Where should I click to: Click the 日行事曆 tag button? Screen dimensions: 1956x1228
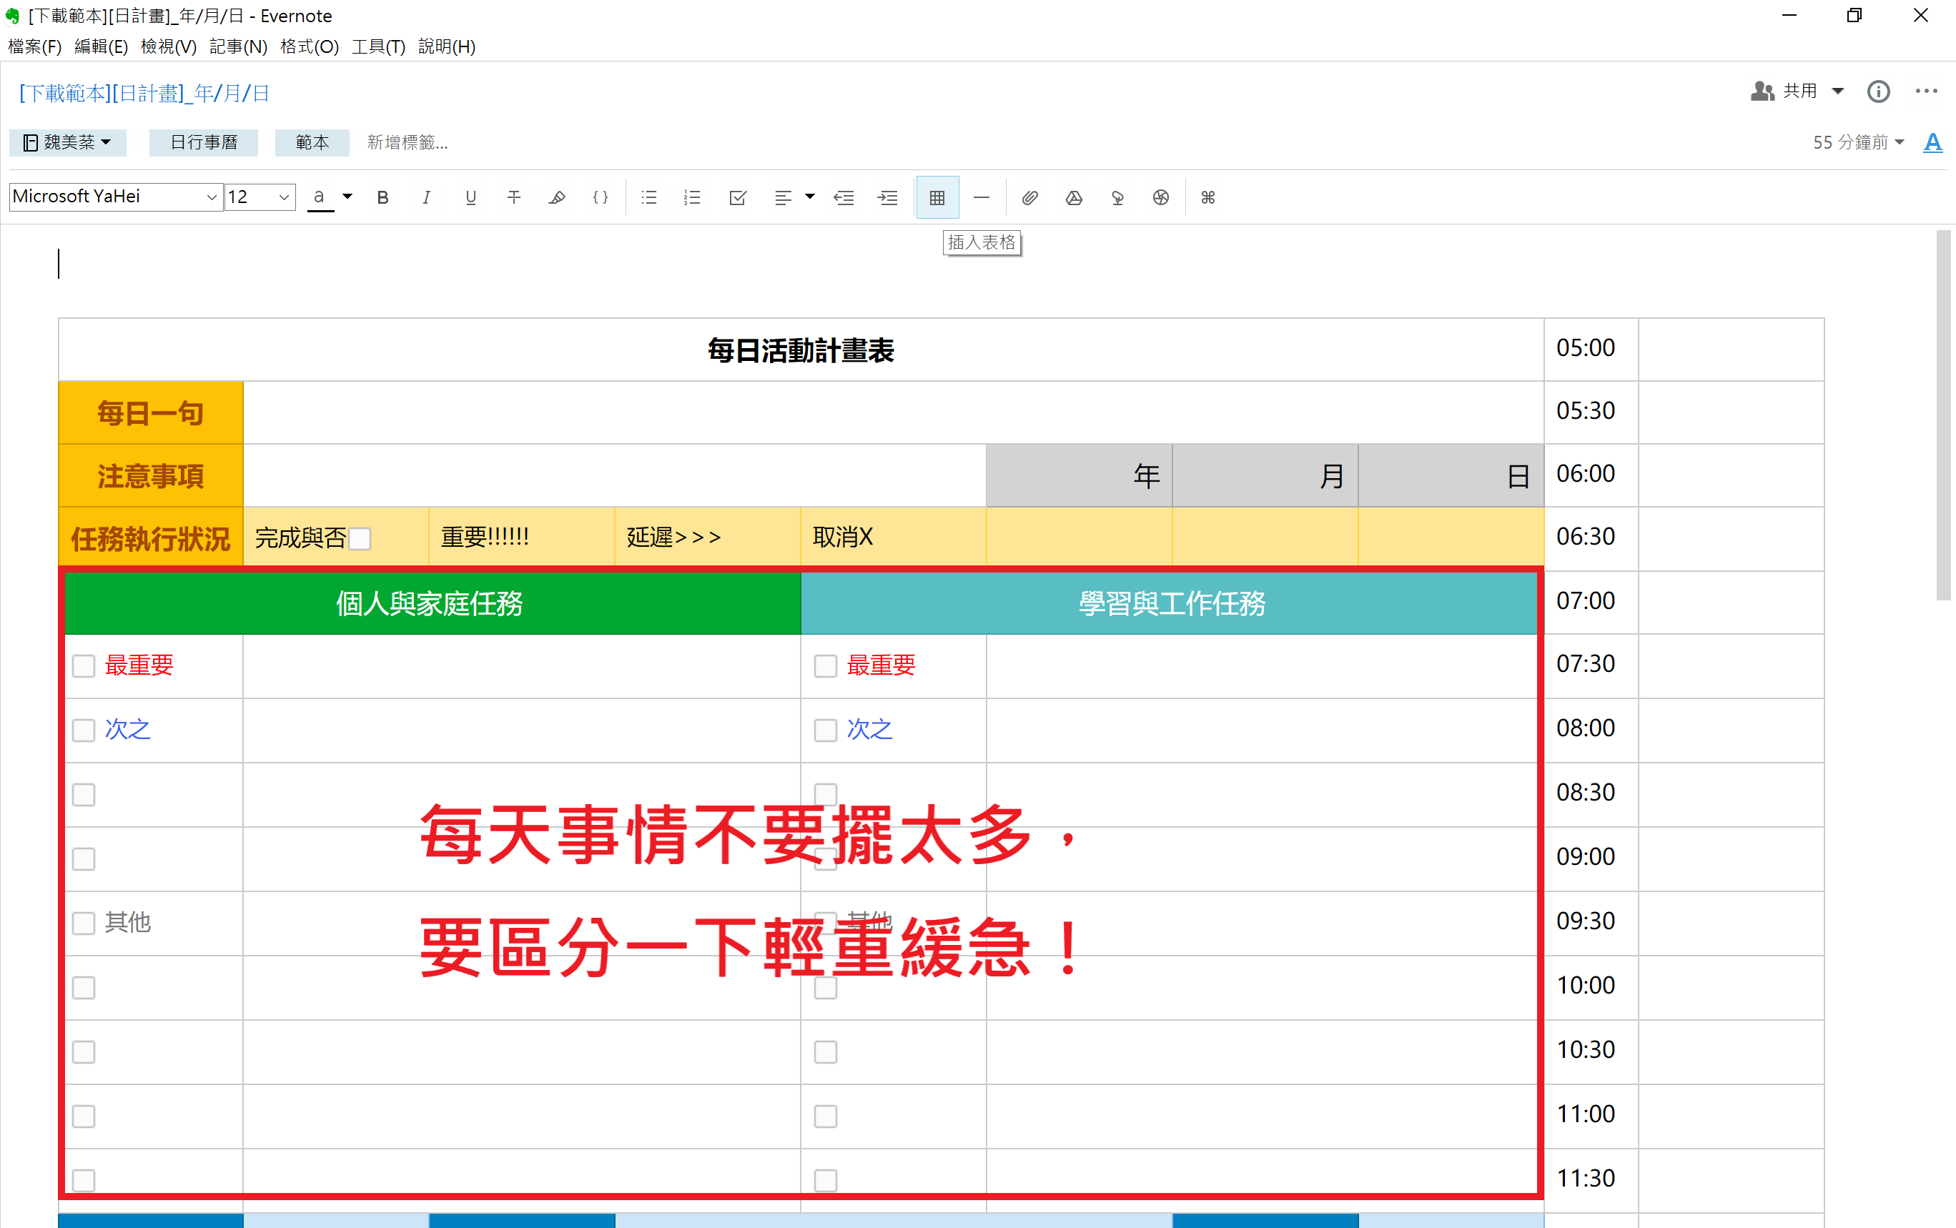[203, 142]
